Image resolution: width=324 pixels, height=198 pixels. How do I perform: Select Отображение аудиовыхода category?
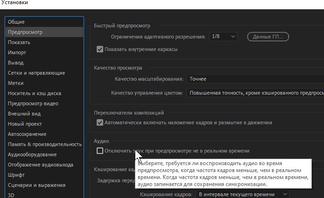[x=45, y=165]
